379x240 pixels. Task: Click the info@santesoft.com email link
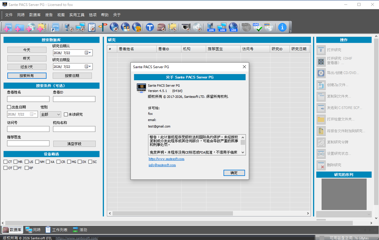[x=162, y=165]
